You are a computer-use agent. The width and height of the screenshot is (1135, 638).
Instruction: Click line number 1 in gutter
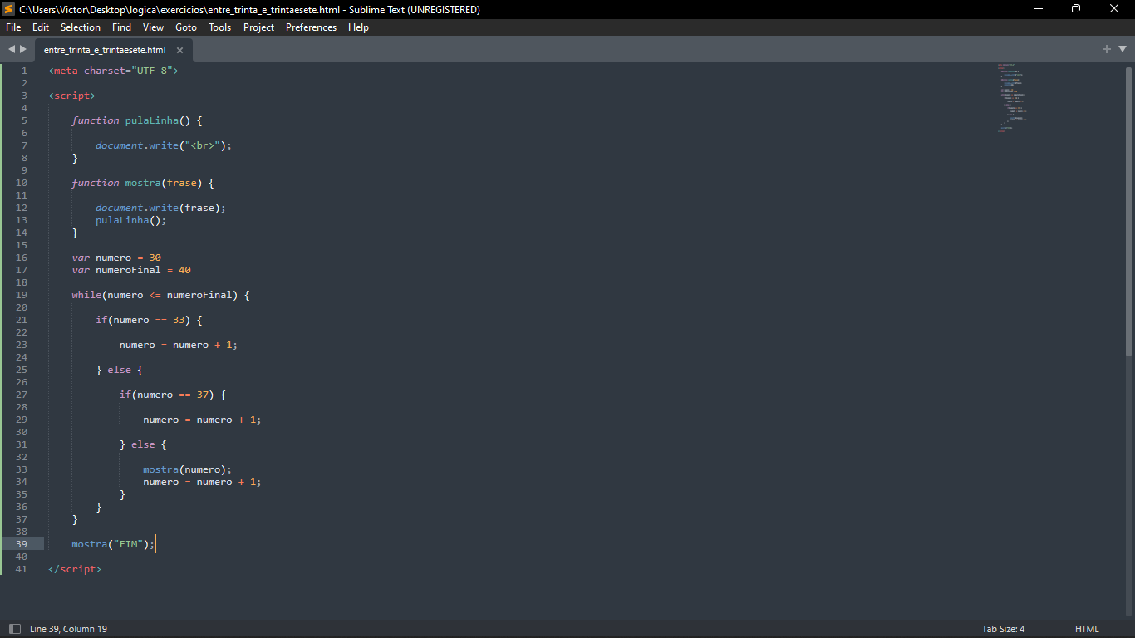click(24, 71)
